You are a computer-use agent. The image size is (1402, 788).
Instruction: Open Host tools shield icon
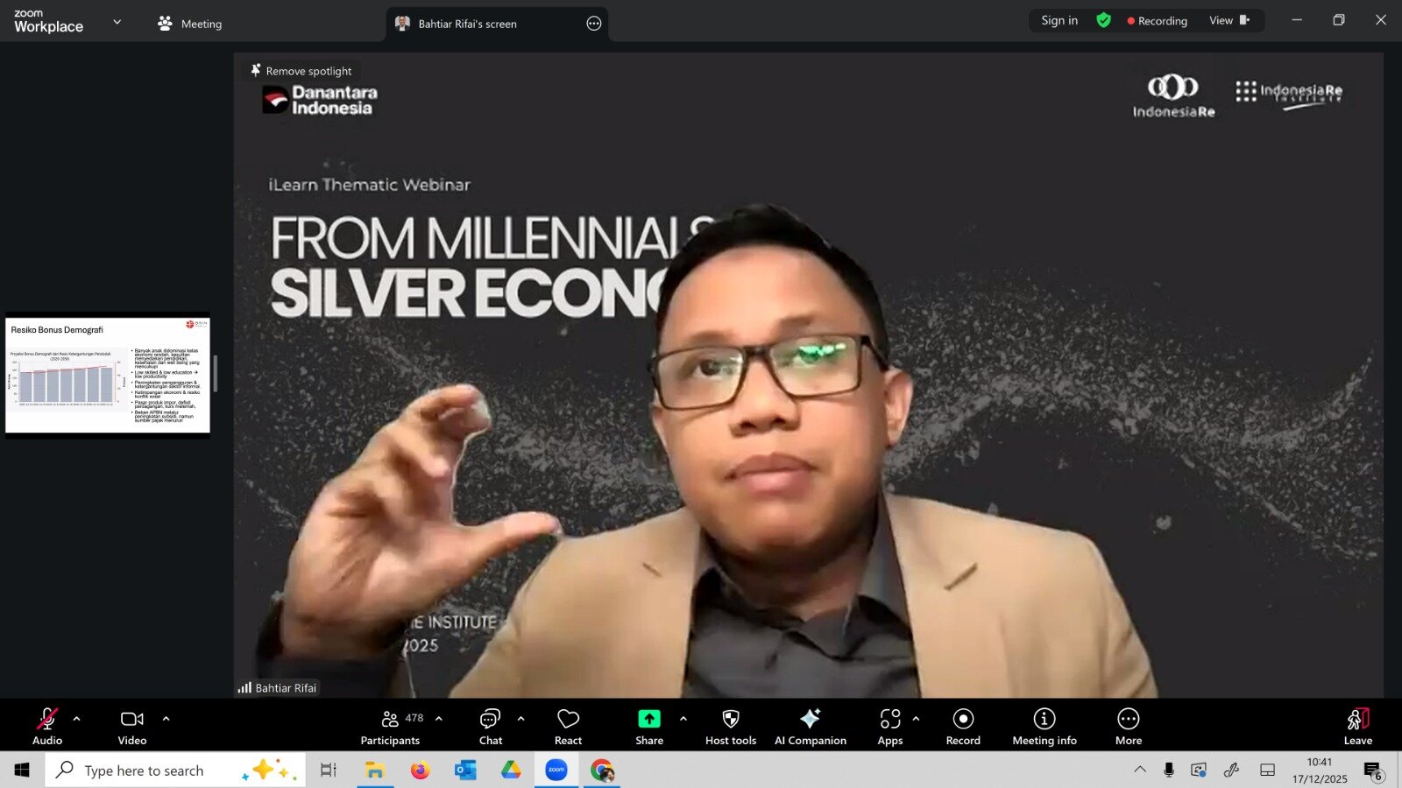731,726
